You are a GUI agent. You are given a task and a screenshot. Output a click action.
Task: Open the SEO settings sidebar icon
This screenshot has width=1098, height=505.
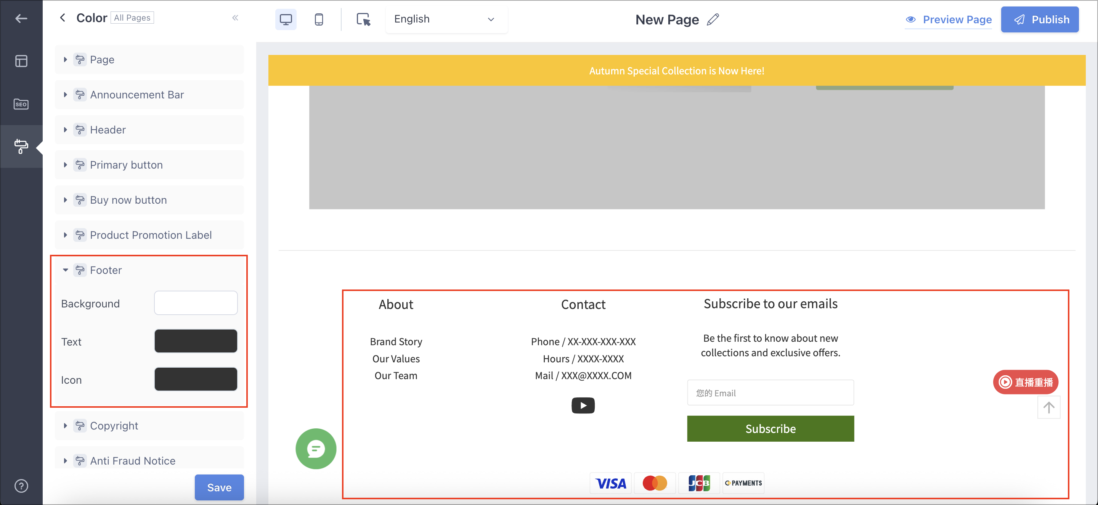pos(21,104)
